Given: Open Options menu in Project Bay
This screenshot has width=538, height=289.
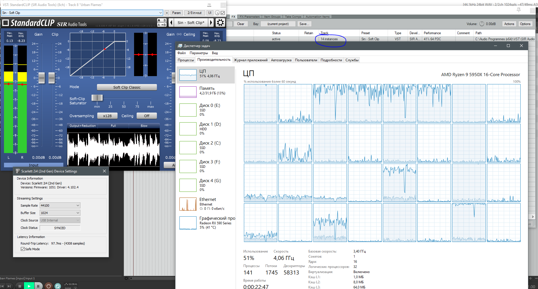Looking at the screenshot, I should 525,24.
